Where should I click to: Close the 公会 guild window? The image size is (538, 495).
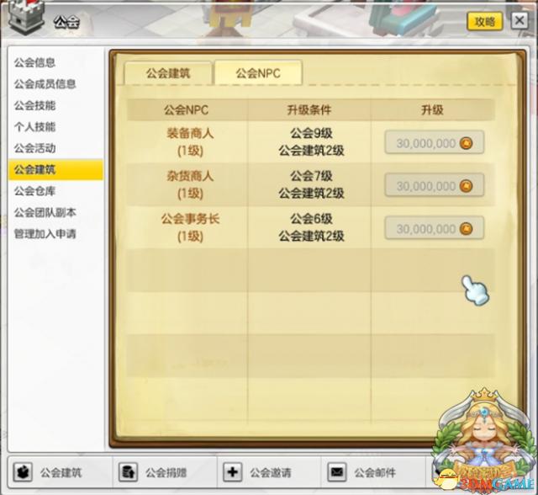click(x=520, y=20)
